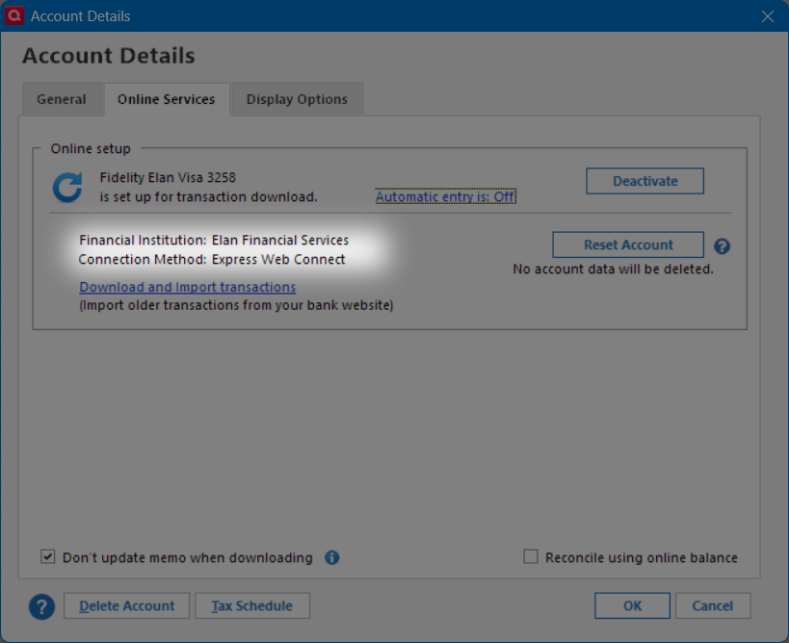Click the Reset Account button

click(628, 244)
